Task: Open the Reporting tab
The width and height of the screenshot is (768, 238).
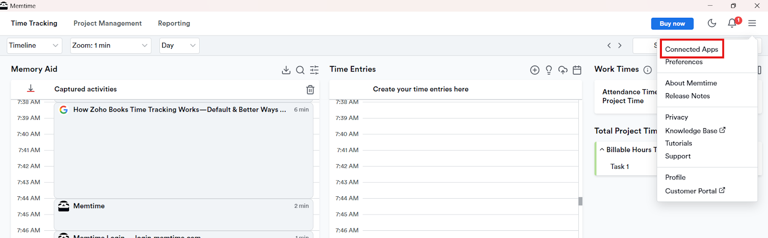Action: pyautogui.click(x=174, y=23)
